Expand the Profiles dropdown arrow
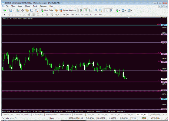 tap(13, 11)
